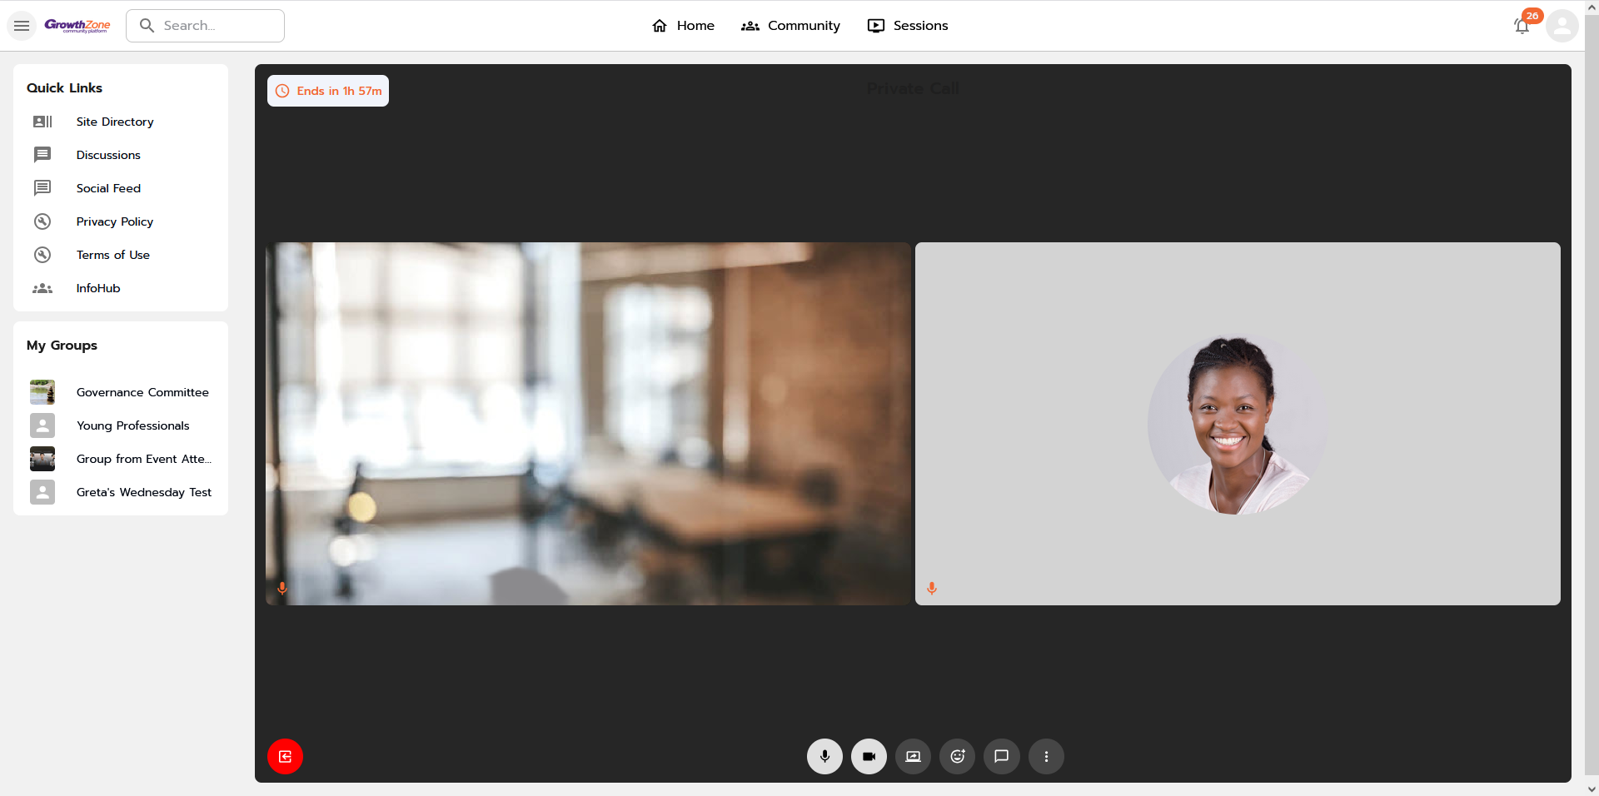Mute the microphone in call controls
Viewport: 1599px width, 796px height.
click(824, 757)
